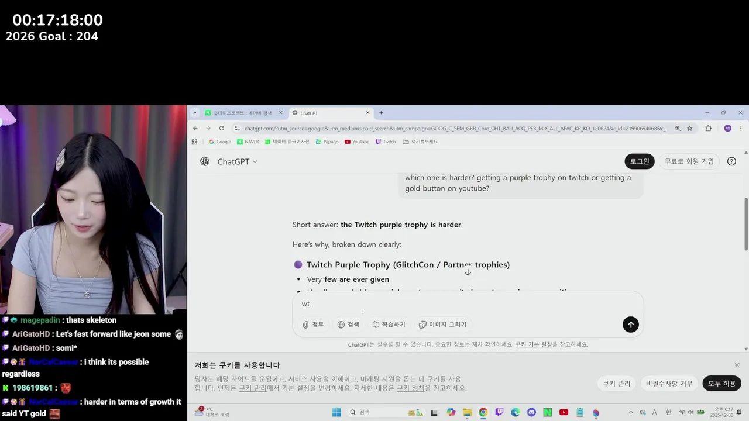Open the Twitch bookmark
The width and height of the screenshot is (749, 421).
click(x=386, y=142)
